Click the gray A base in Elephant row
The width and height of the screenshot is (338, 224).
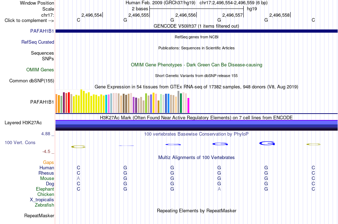[219, 189]
